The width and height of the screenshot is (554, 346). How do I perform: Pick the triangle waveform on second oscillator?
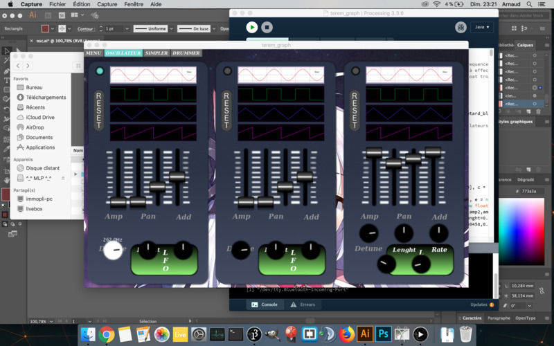click(x=281, y=113)
